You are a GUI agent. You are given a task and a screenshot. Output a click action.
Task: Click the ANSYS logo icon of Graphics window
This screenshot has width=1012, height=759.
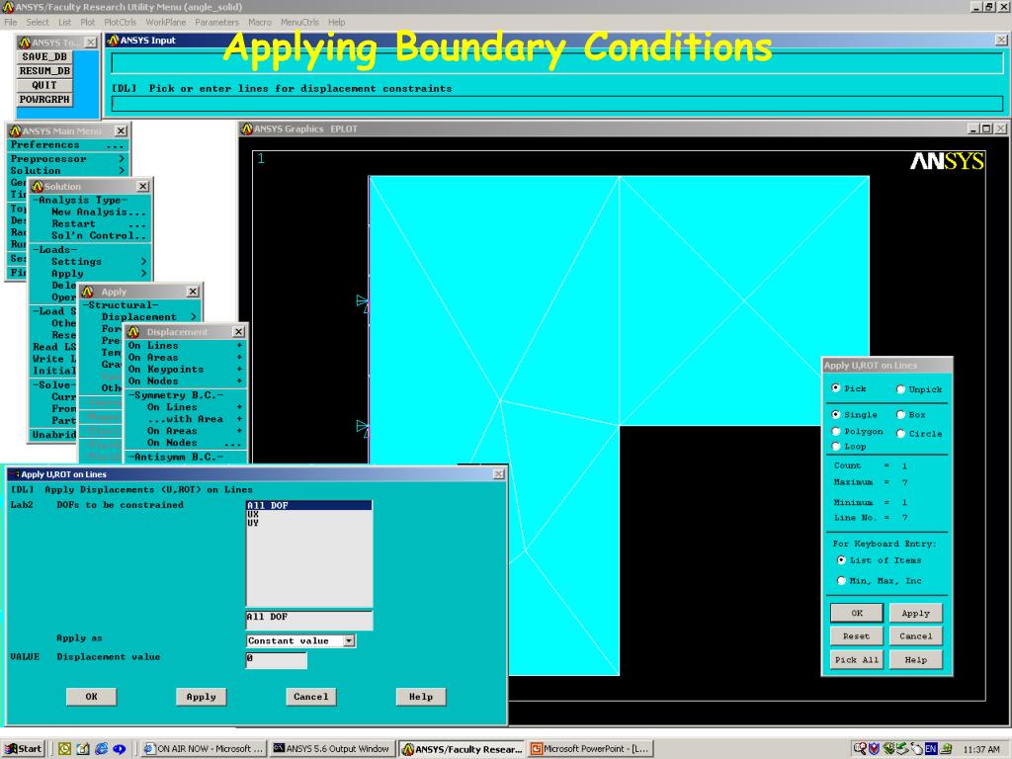click(246, 129)
